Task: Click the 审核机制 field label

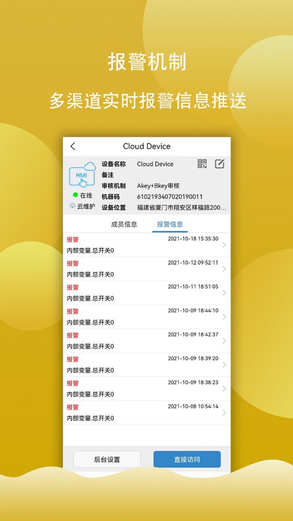Action: [113, 186]
